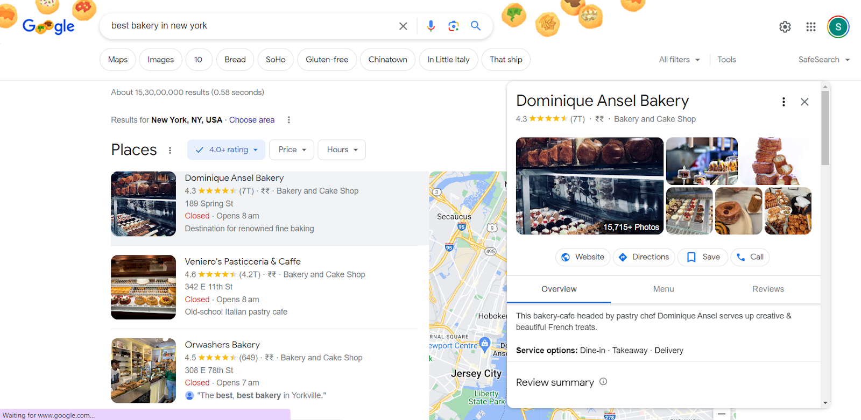Select the '10' suggestion chip
This screenshot has height=420, width=861.
click(x=199, y=60)
